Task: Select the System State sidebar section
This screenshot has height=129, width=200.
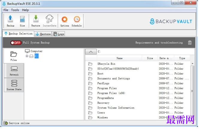Action: (14, 85)
